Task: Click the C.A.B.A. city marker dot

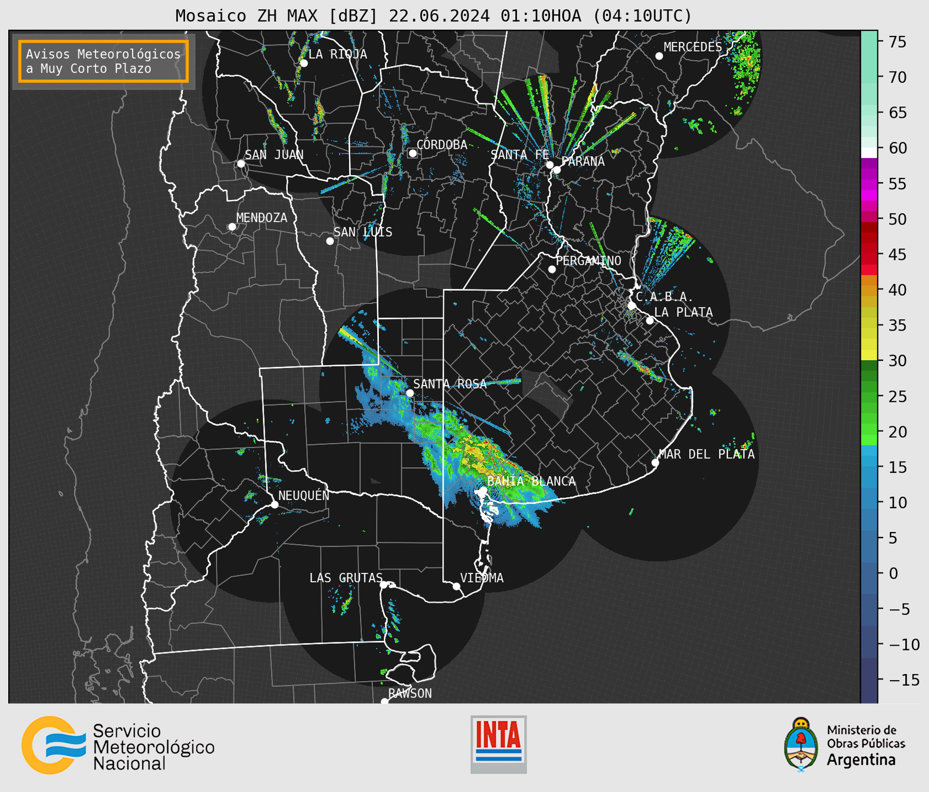Action: pyautogui.click(x=632, y=306)
